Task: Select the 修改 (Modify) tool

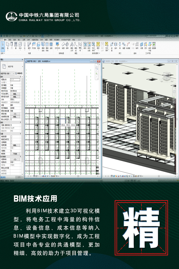Action: click(x=3, y=45)
